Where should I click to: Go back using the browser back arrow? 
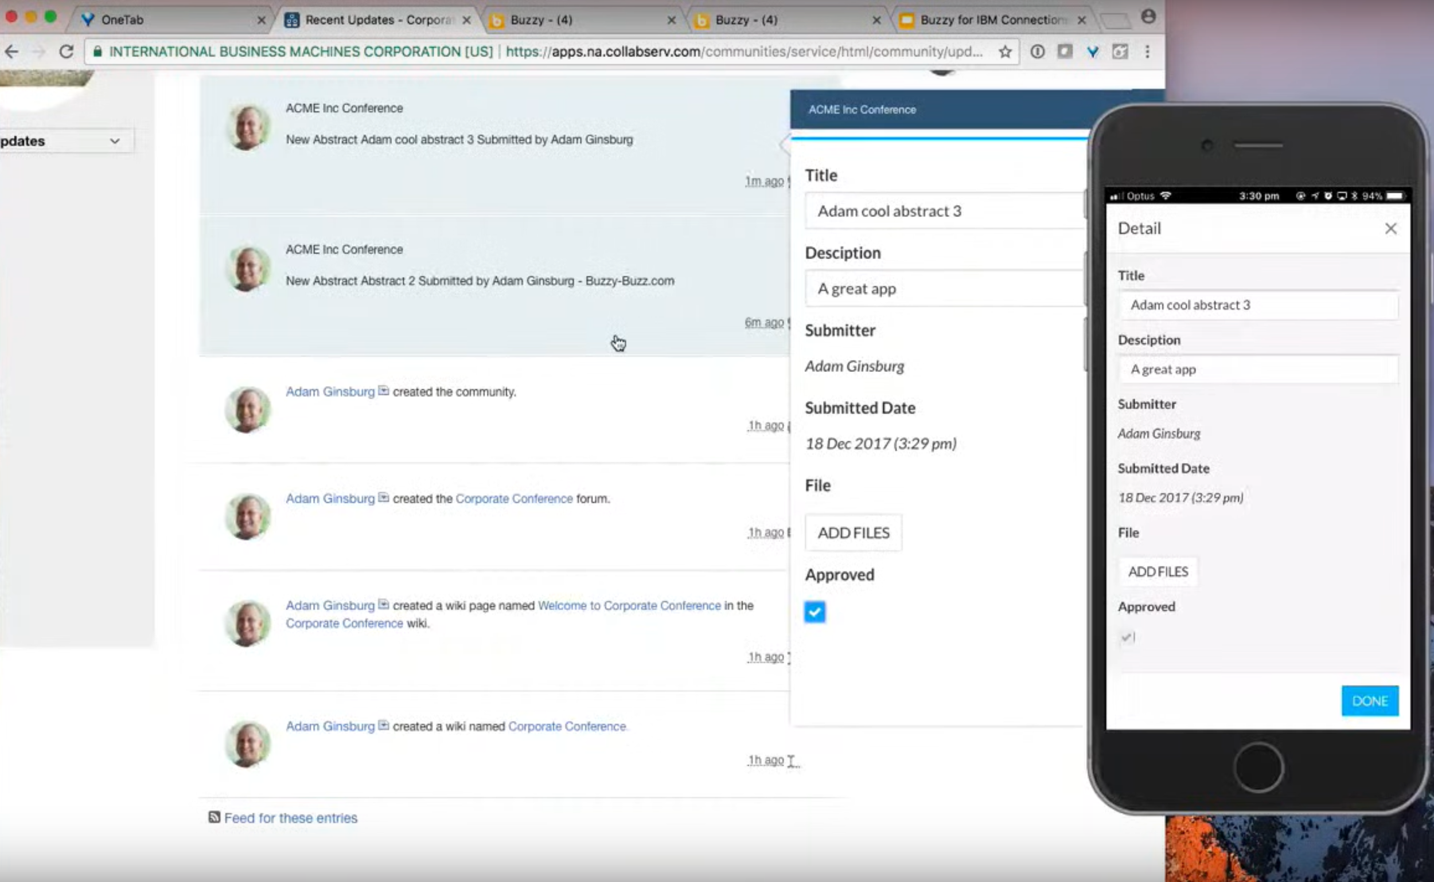pos(11,52)
